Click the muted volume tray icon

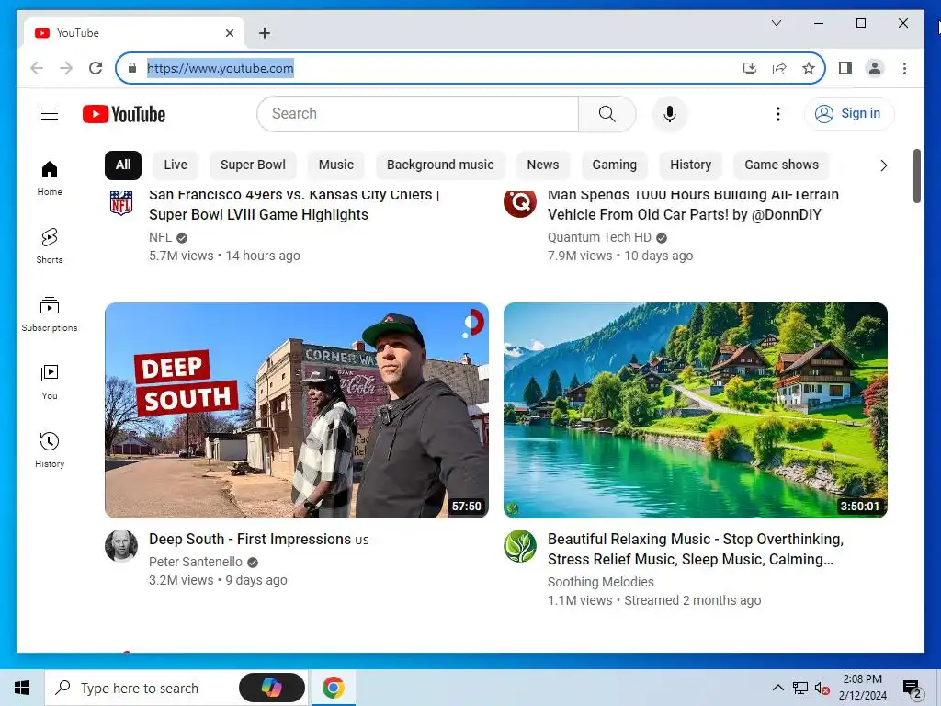[822, 688]
